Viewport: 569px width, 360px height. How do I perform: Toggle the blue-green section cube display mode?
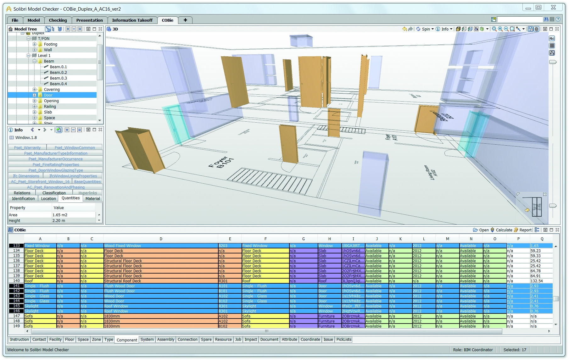470,29
